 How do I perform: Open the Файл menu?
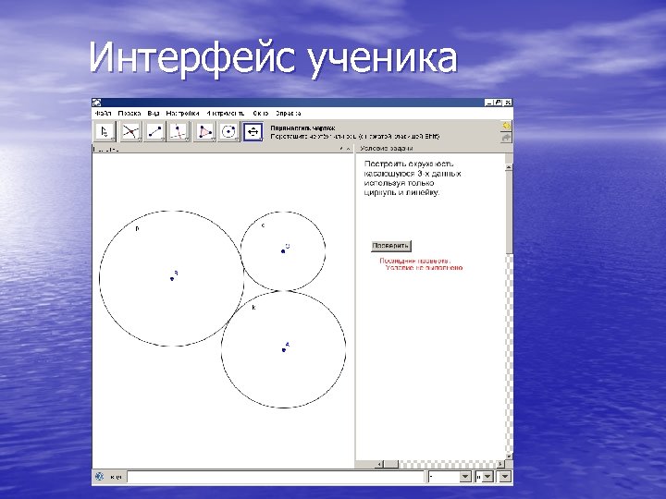[103, 114]
